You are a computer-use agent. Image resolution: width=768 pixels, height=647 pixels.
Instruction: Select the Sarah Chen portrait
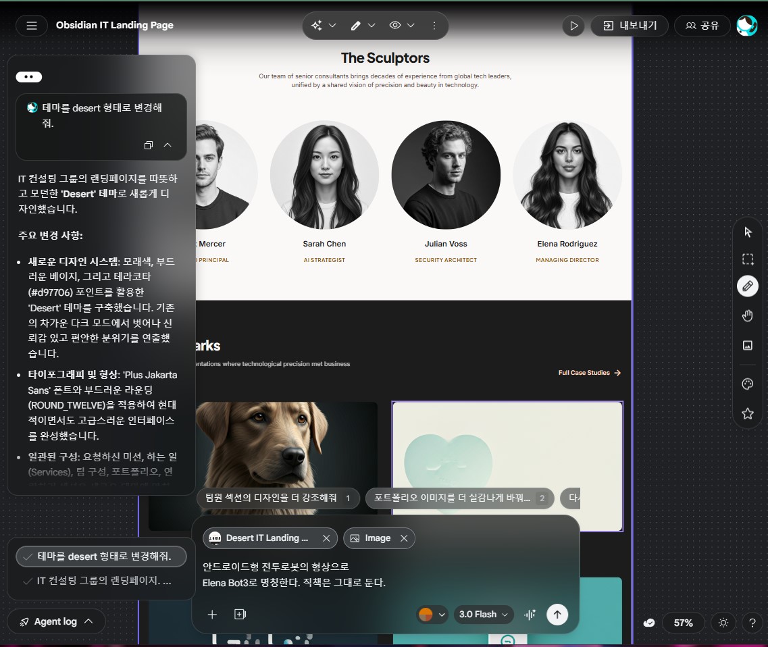click(x=324, y=175)
